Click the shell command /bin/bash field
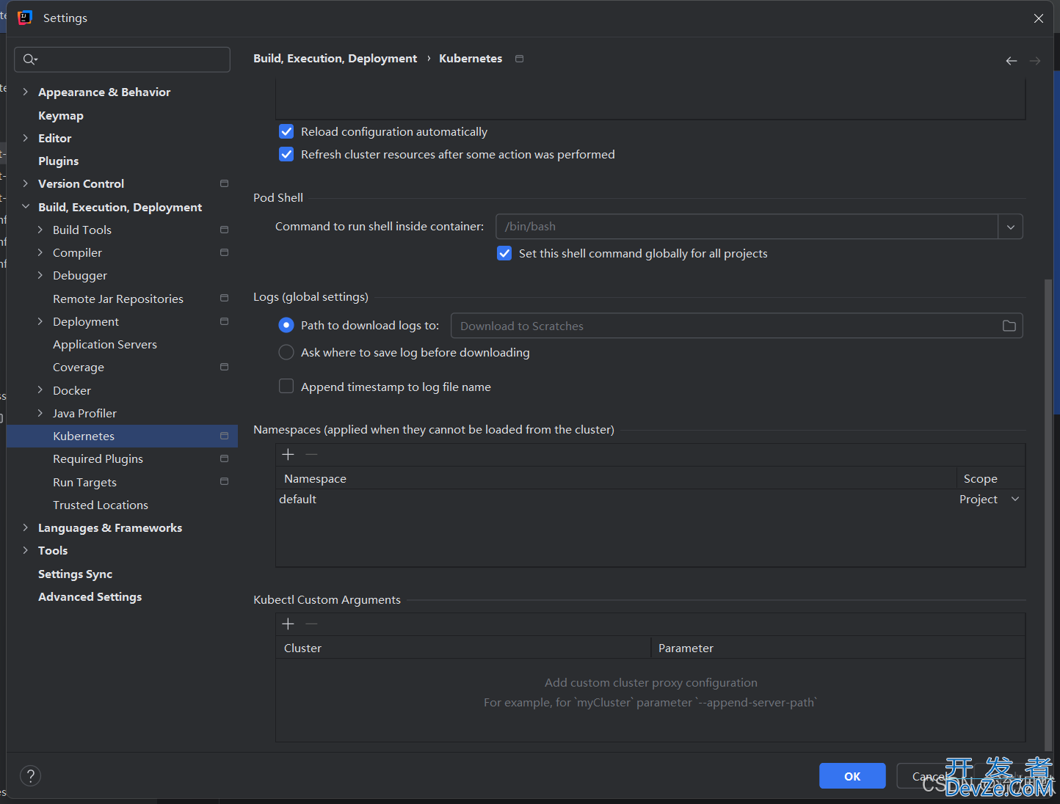The image size is (1060, 804). click(x=747, y=227)
